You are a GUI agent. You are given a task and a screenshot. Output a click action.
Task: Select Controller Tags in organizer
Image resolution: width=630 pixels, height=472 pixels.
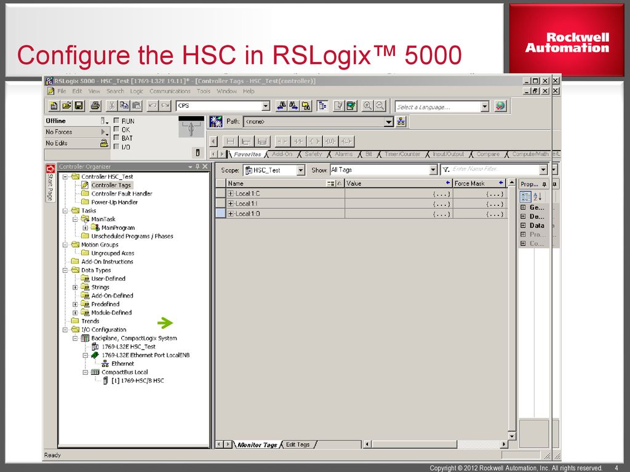(x=111, y=185)
